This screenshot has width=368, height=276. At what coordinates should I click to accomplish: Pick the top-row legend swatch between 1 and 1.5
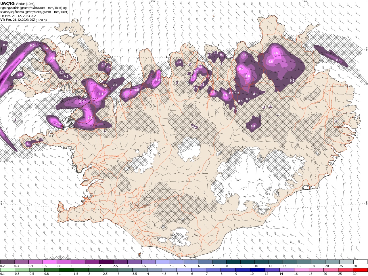click(x=78, y=262)
